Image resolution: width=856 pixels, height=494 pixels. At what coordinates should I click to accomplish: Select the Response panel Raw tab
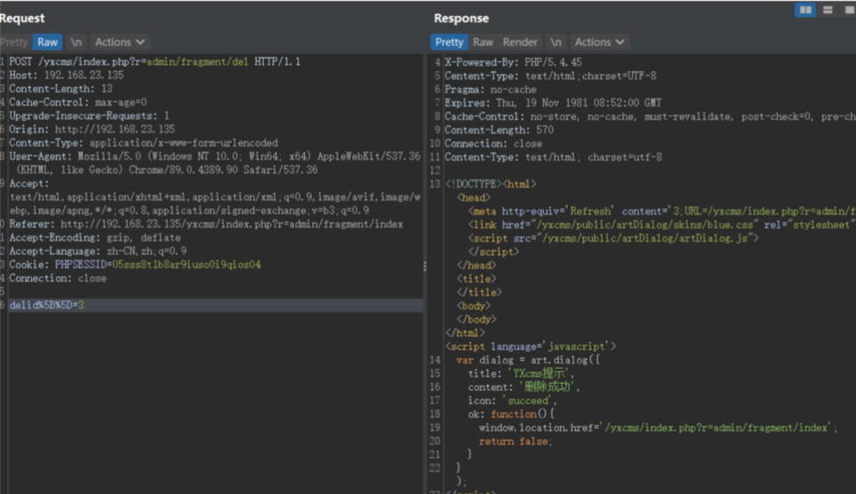tap(483, 42)
